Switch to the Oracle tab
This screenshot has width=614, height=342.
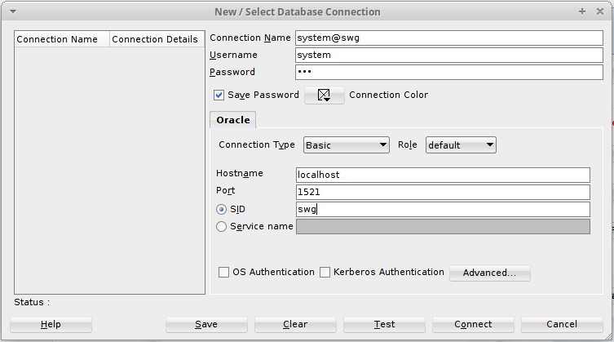[x=233, y=120]
